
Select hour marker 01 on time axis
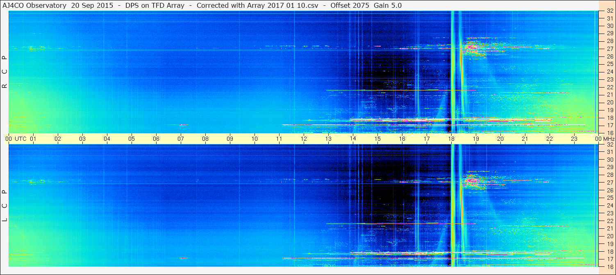tap(33, 139)
